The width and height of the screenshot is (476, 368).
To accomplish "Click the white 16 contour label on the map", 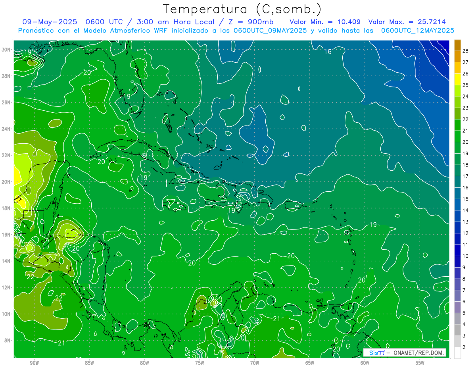I will [x=328, y=52].
